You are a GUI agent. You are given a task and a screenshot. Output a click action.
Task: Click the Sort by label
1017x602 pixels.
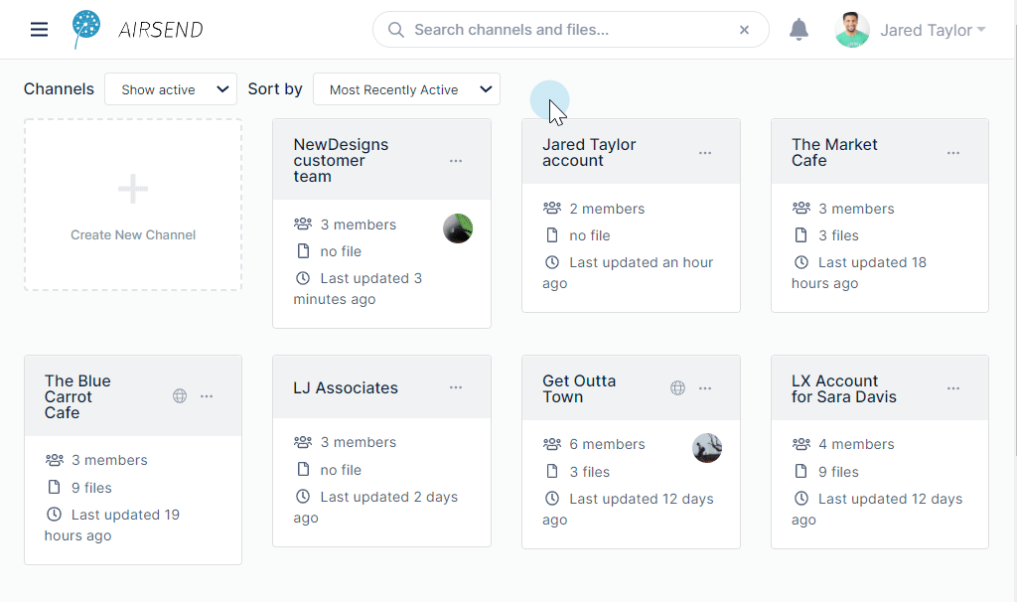tap(275, 88)
